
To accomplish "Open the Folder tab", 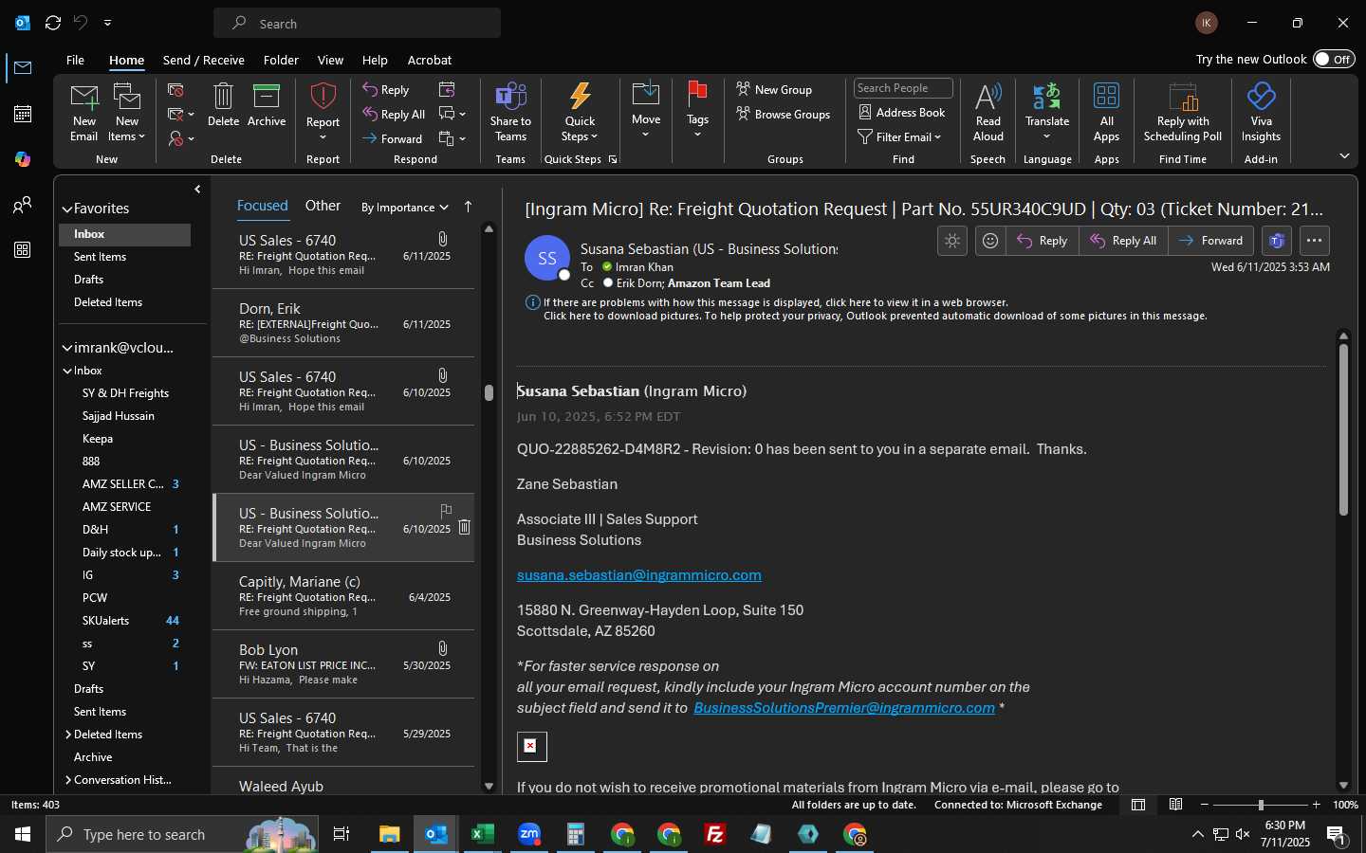I will [x=281, y=60].
